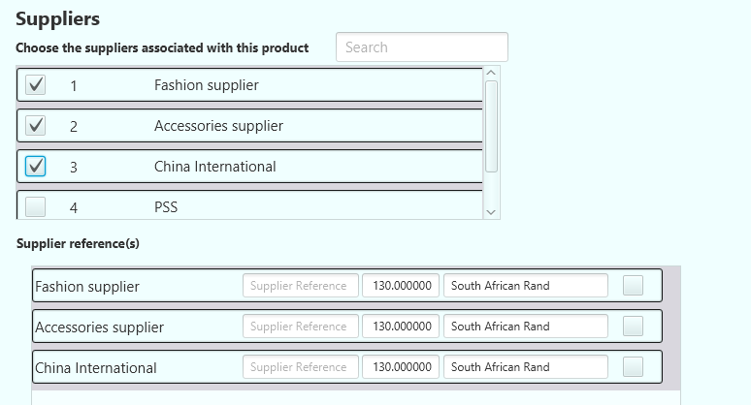Open currency dropdown for Accessories supplier
Screen dimensions: 751x405
pos(526,327)
